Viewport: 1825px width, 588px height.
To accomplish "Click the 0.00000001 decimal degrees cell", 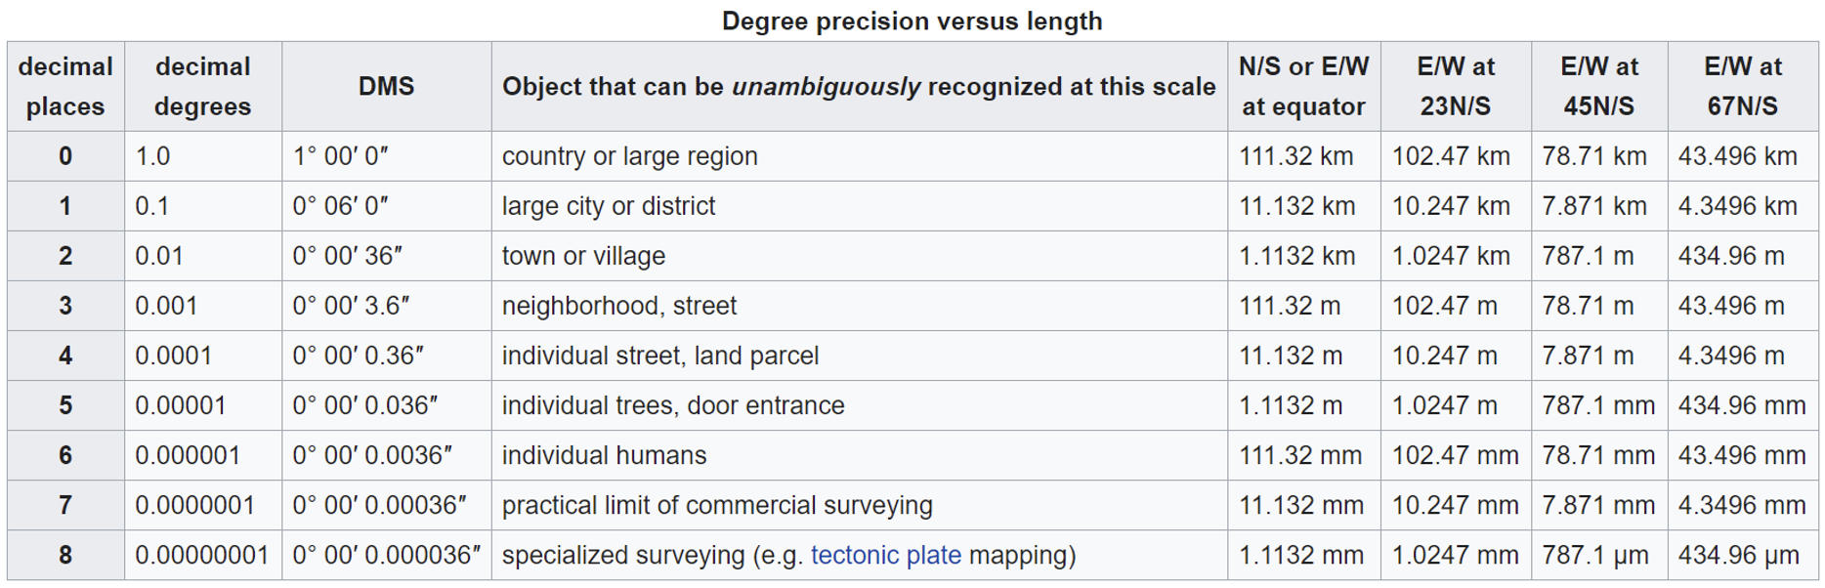I will [201, 556].
